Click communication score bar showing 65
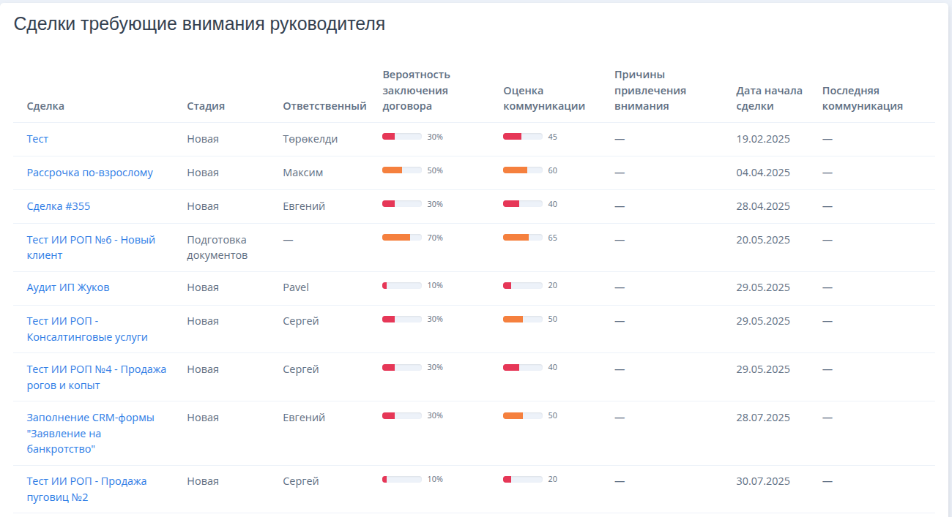The width and height of the screenshot is (952, 517). coord(522,238)
